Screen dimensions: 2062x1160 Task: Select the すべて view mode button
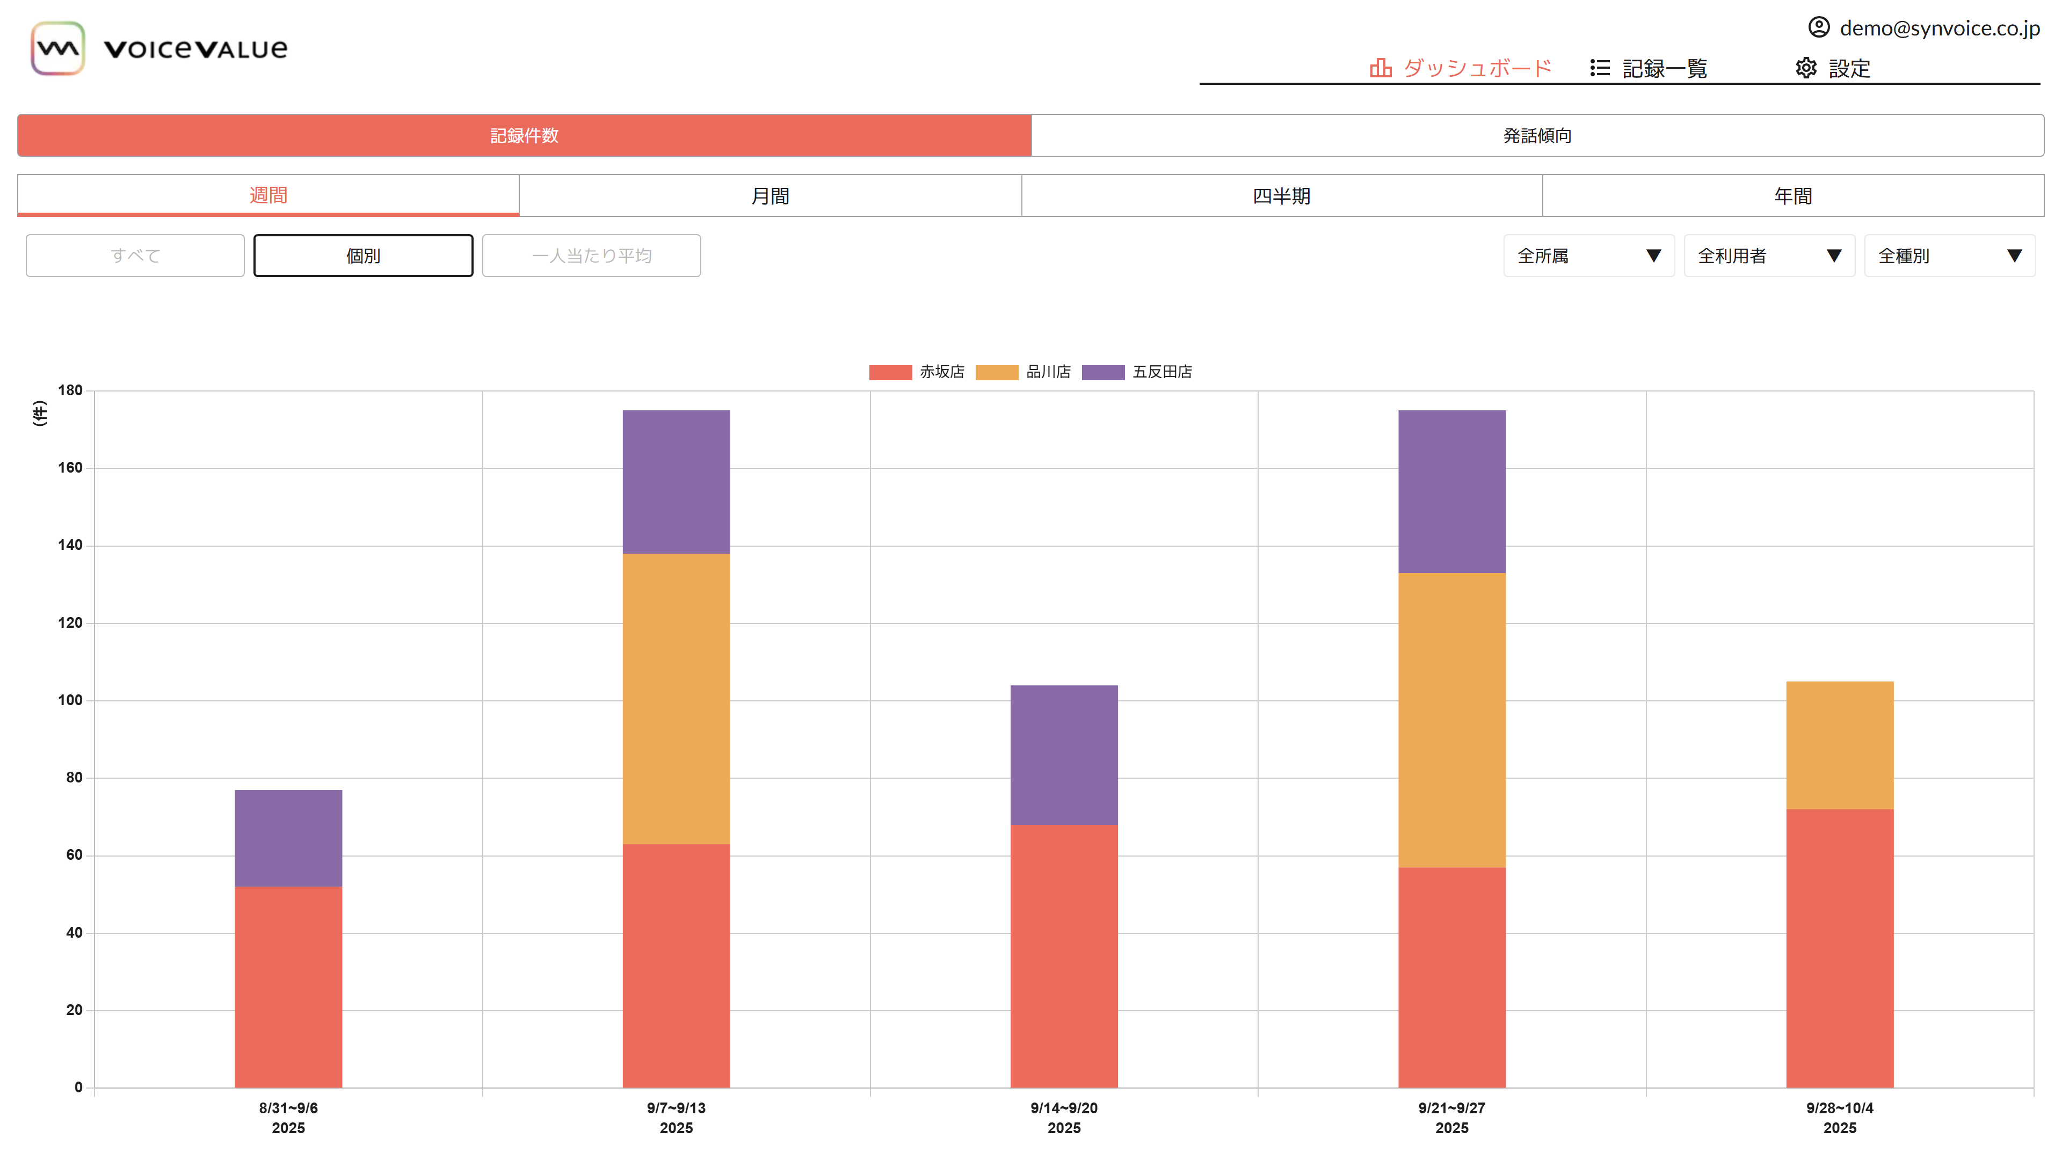(x=135, y=256)
